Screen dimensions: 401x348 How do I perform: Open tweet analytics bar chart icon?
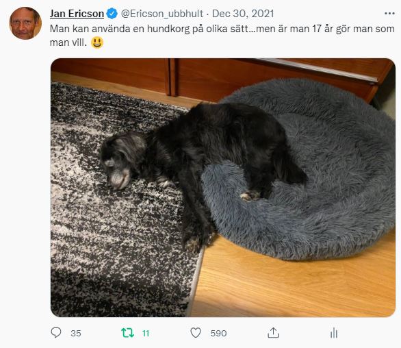[x=334, y=333]
